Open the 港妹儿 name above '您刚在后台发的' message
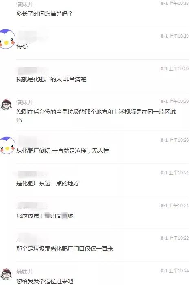The width and height of the screenshot is (190, 285). [25, 102]
